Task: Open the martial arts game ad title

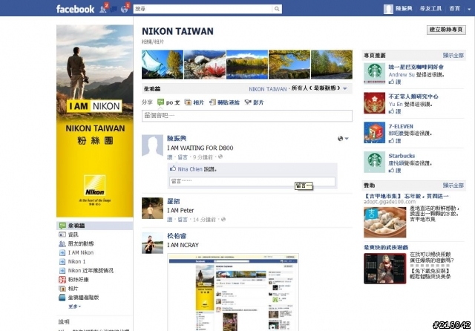Action: pos(386,247)
